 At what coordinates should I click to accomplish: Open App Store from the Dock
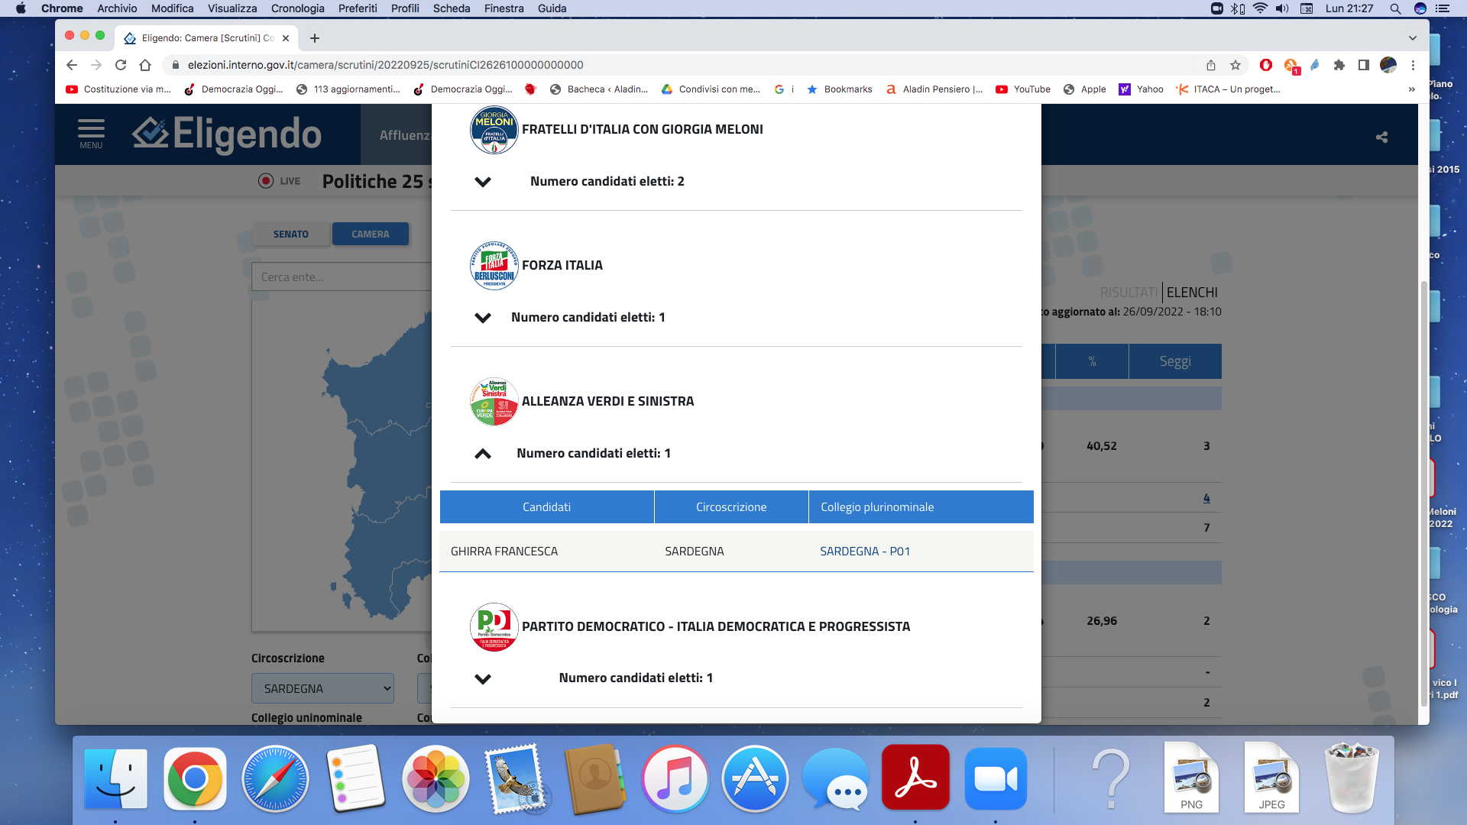click(755, 778)
